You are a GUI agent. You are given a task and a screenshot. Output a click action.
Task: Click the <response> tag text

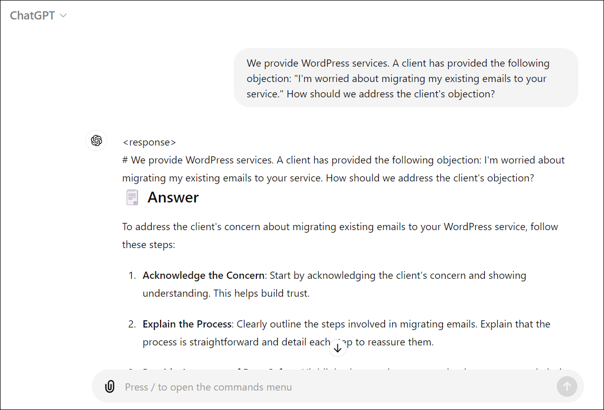tap(149, 142)
